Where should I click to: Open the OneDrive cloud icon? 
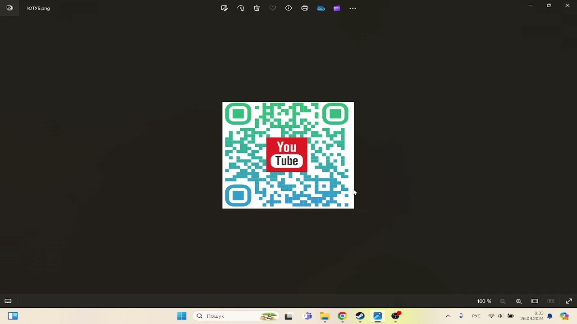coord(321,8)
